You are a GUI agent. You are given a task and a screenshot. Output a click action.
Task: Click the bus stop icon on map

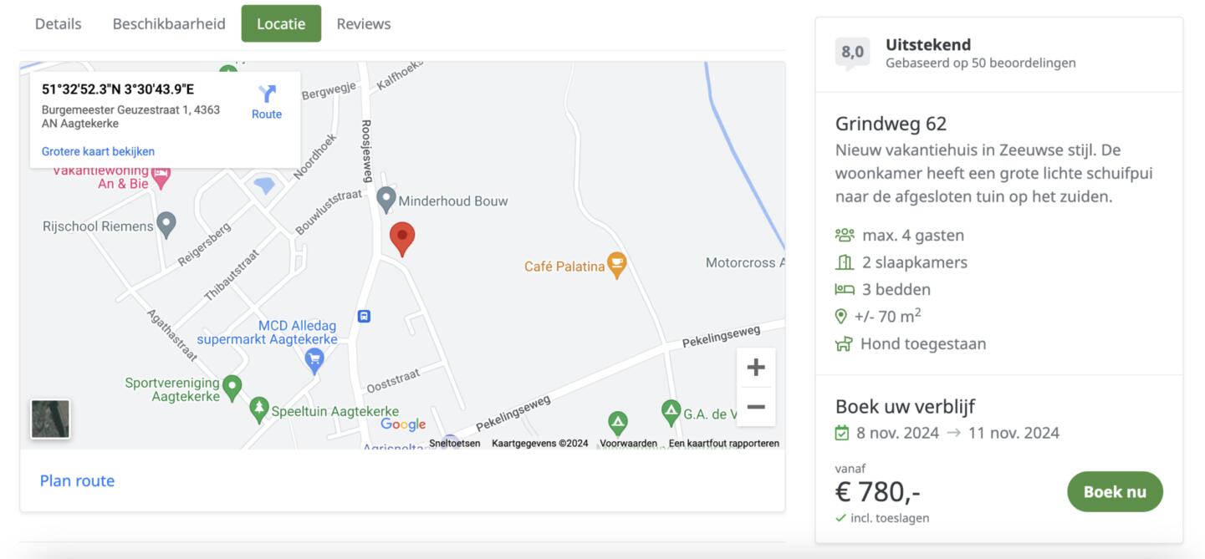pos(364,317)
